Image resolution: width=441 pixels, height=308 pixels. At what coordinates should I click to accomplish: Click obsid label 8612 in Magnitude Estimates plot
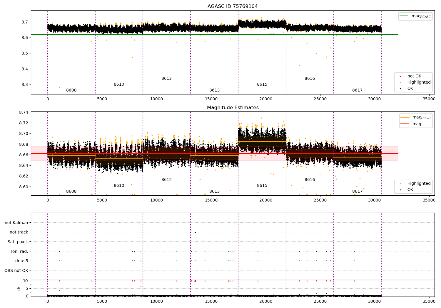(x=167, y=180)
